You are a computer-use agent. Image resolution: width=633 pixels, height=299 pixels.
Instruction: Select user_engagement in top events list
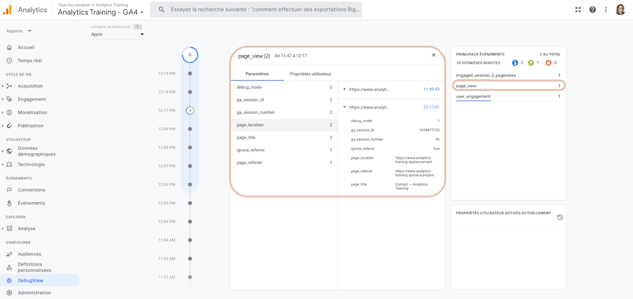(x=508, y=97)
